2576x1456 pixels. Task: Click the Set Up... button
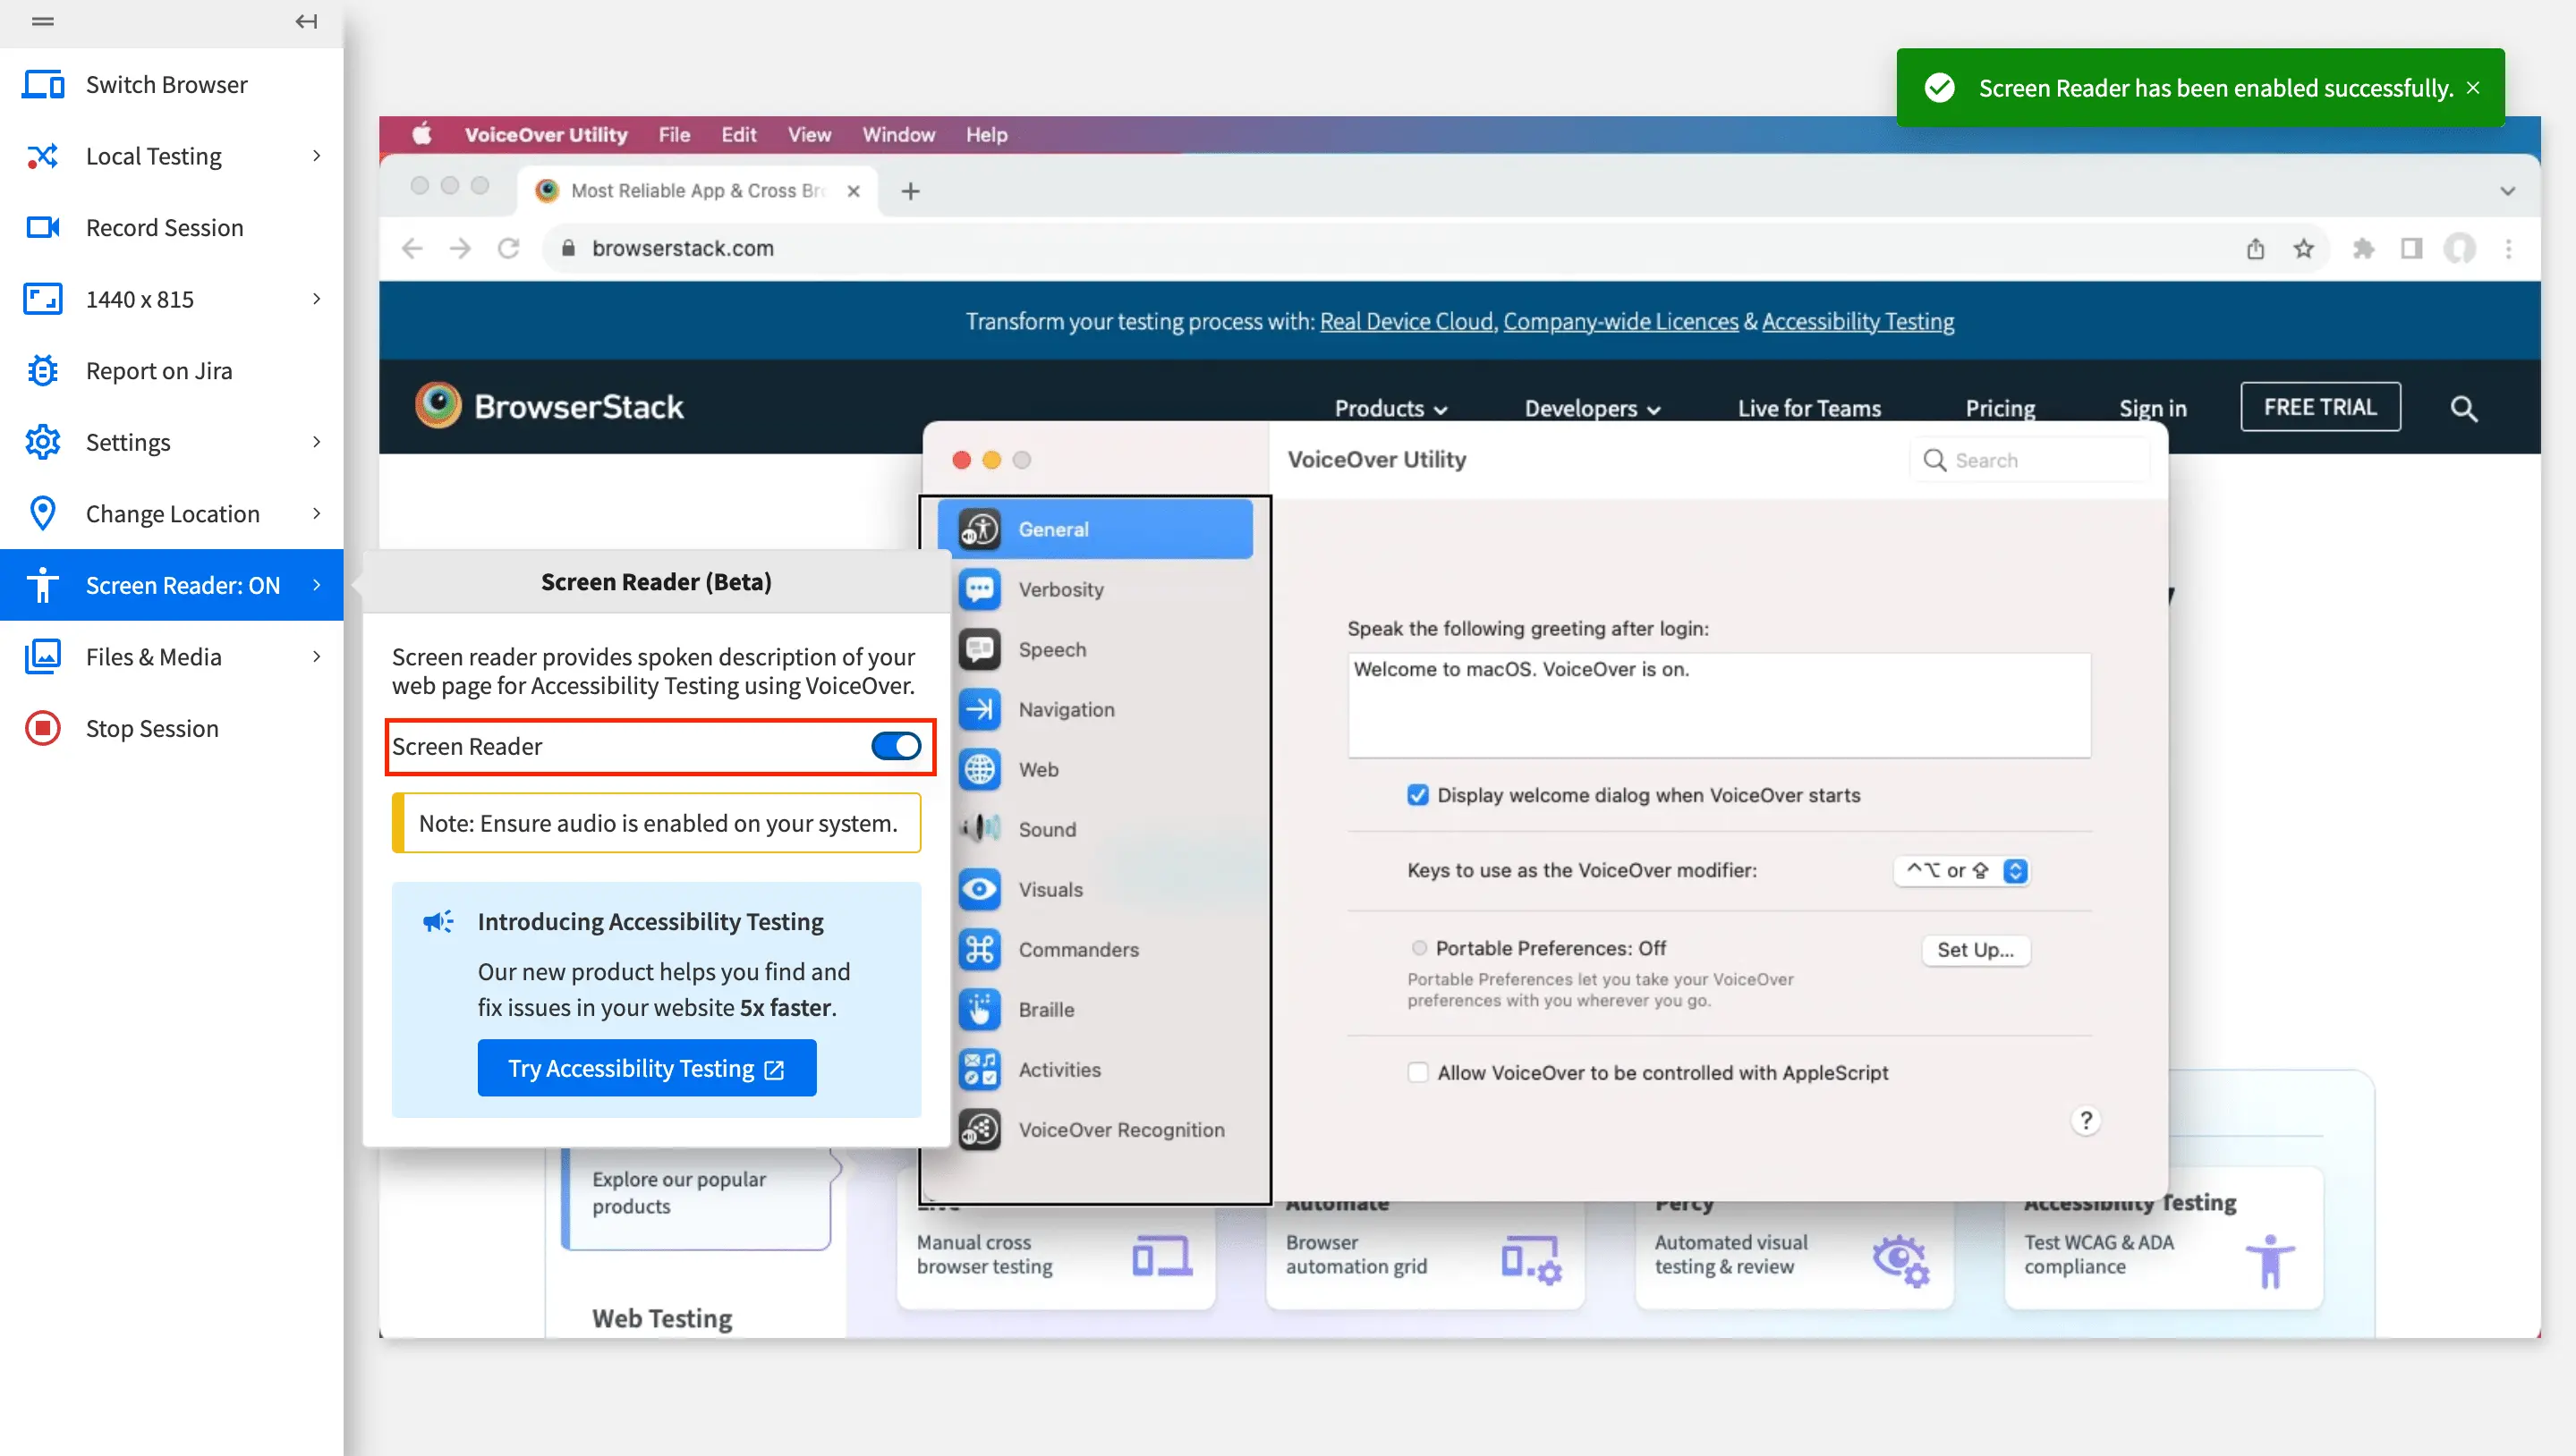pos(1975,949)
